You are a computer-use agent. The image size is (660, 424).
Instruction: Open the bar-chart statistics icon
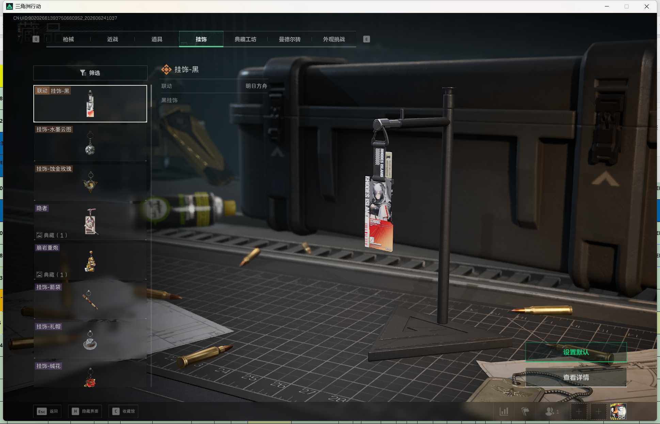tap(504, 411)
